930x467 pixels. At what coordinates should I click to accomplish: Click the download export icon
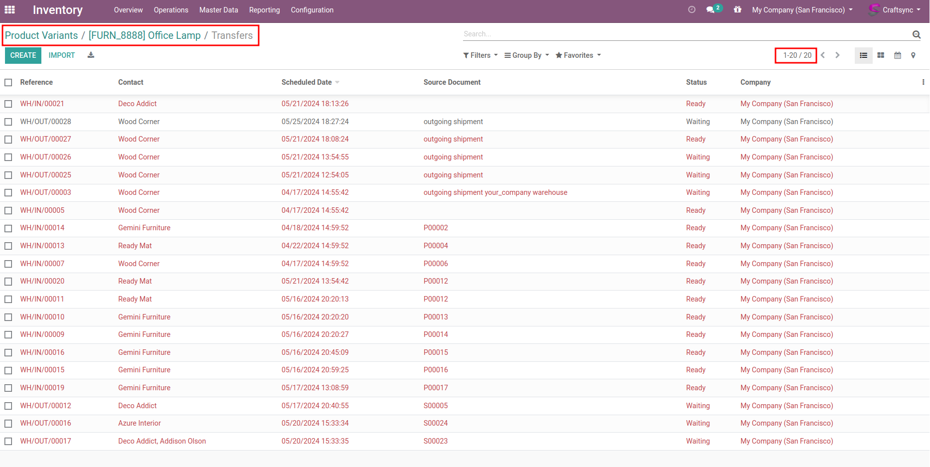coord(91,55)
